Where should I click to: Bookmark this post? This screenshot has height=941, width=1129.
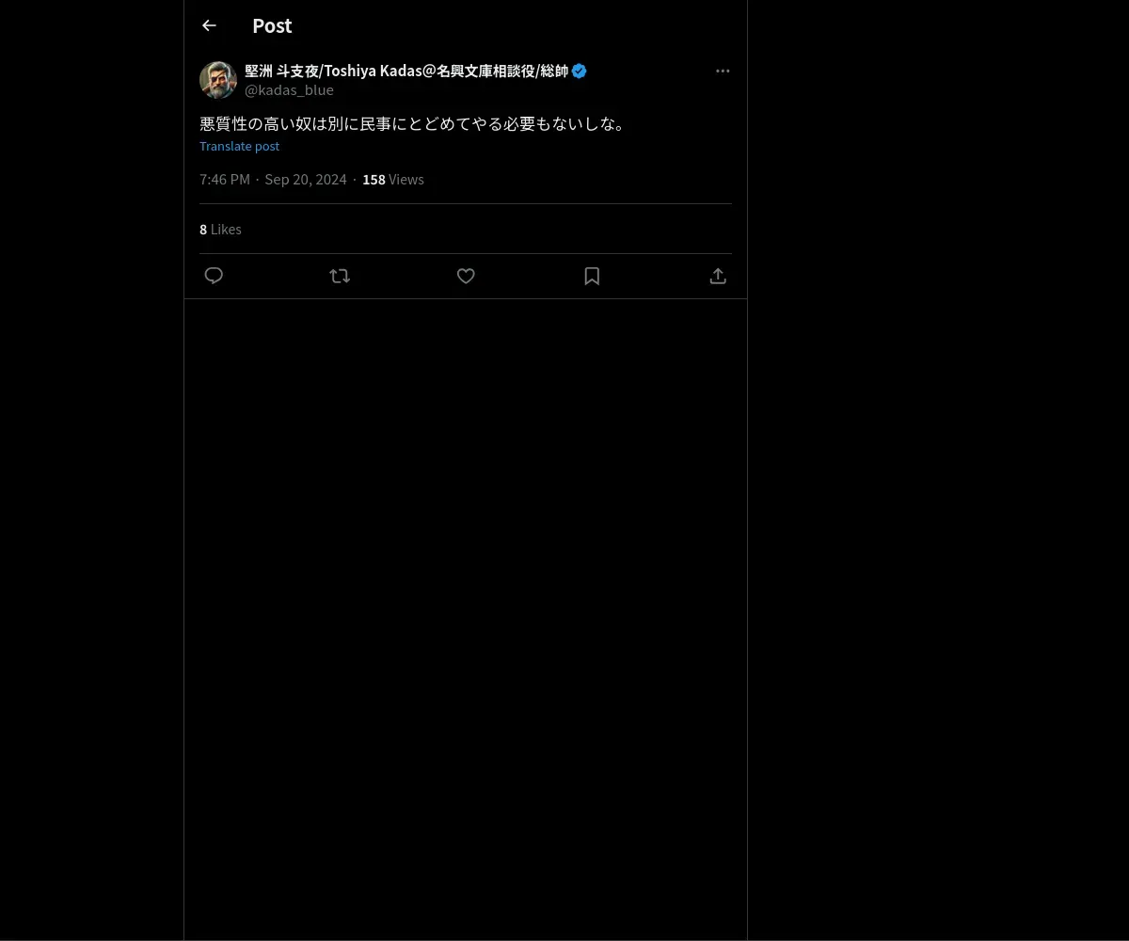coord(592,276)
